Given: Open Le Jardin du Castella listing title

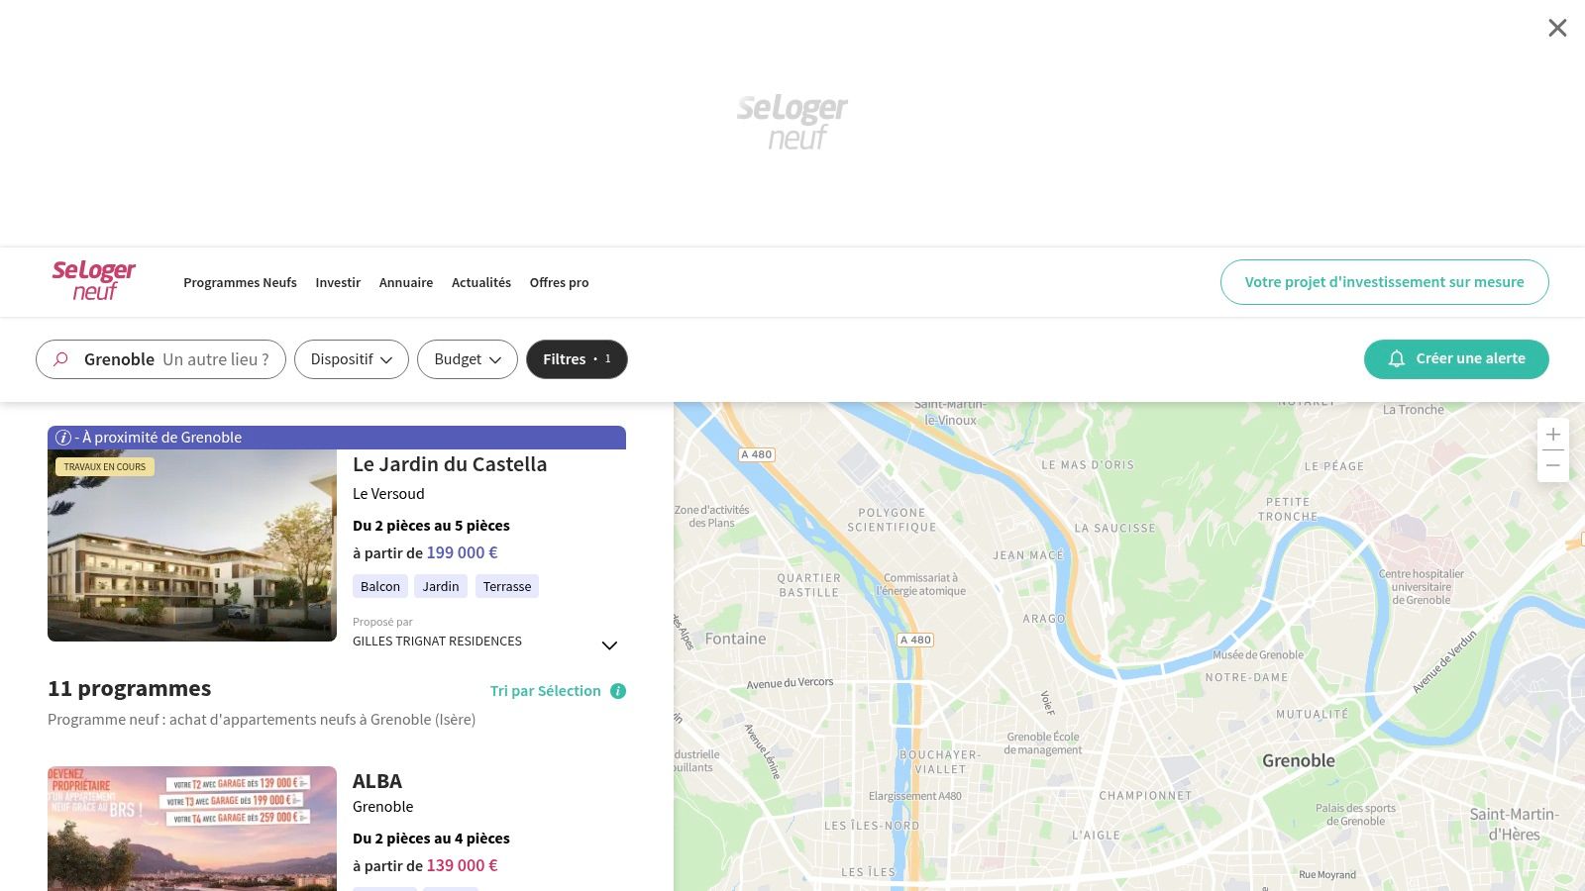Looking at the screenshot, I should [450, 464].
